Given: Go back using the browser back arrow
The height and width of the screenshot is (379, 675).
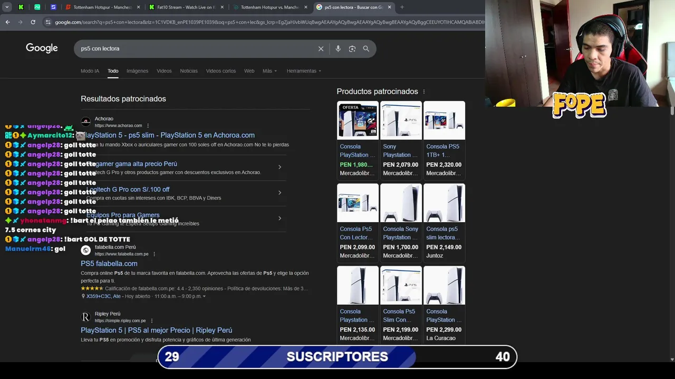Looking at the screenshot, I should point(7,22).
